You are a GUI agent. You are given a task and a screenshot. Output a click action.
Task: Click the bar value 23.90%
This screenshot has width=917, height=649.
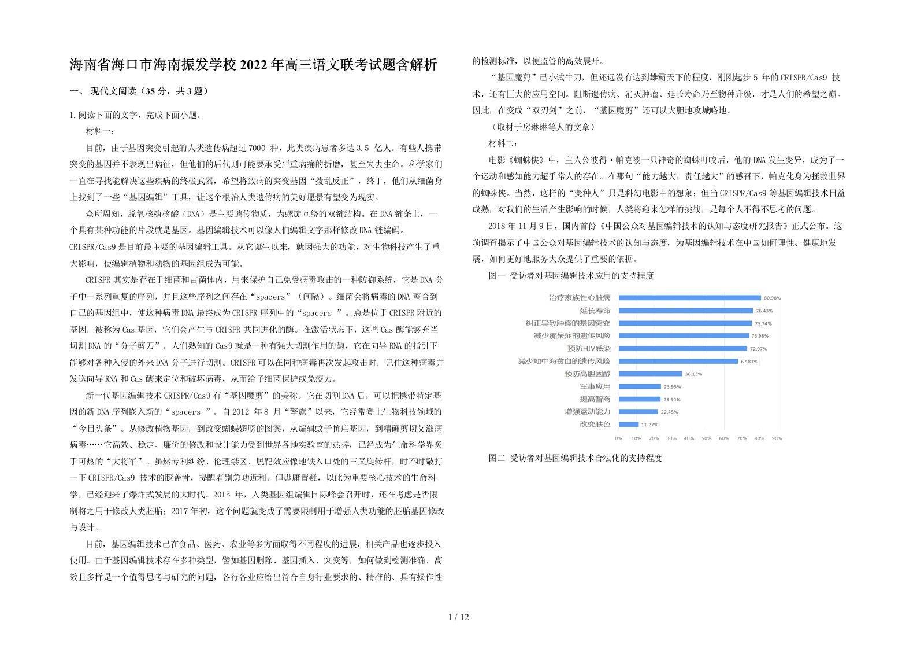tap(672, 400)
